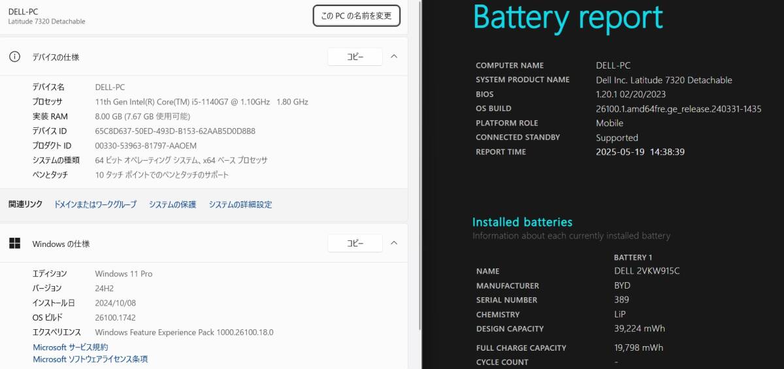Viewport: 784px width, 369px height.
Task: Click the 関連リンク label
Action: click(25, 204)
